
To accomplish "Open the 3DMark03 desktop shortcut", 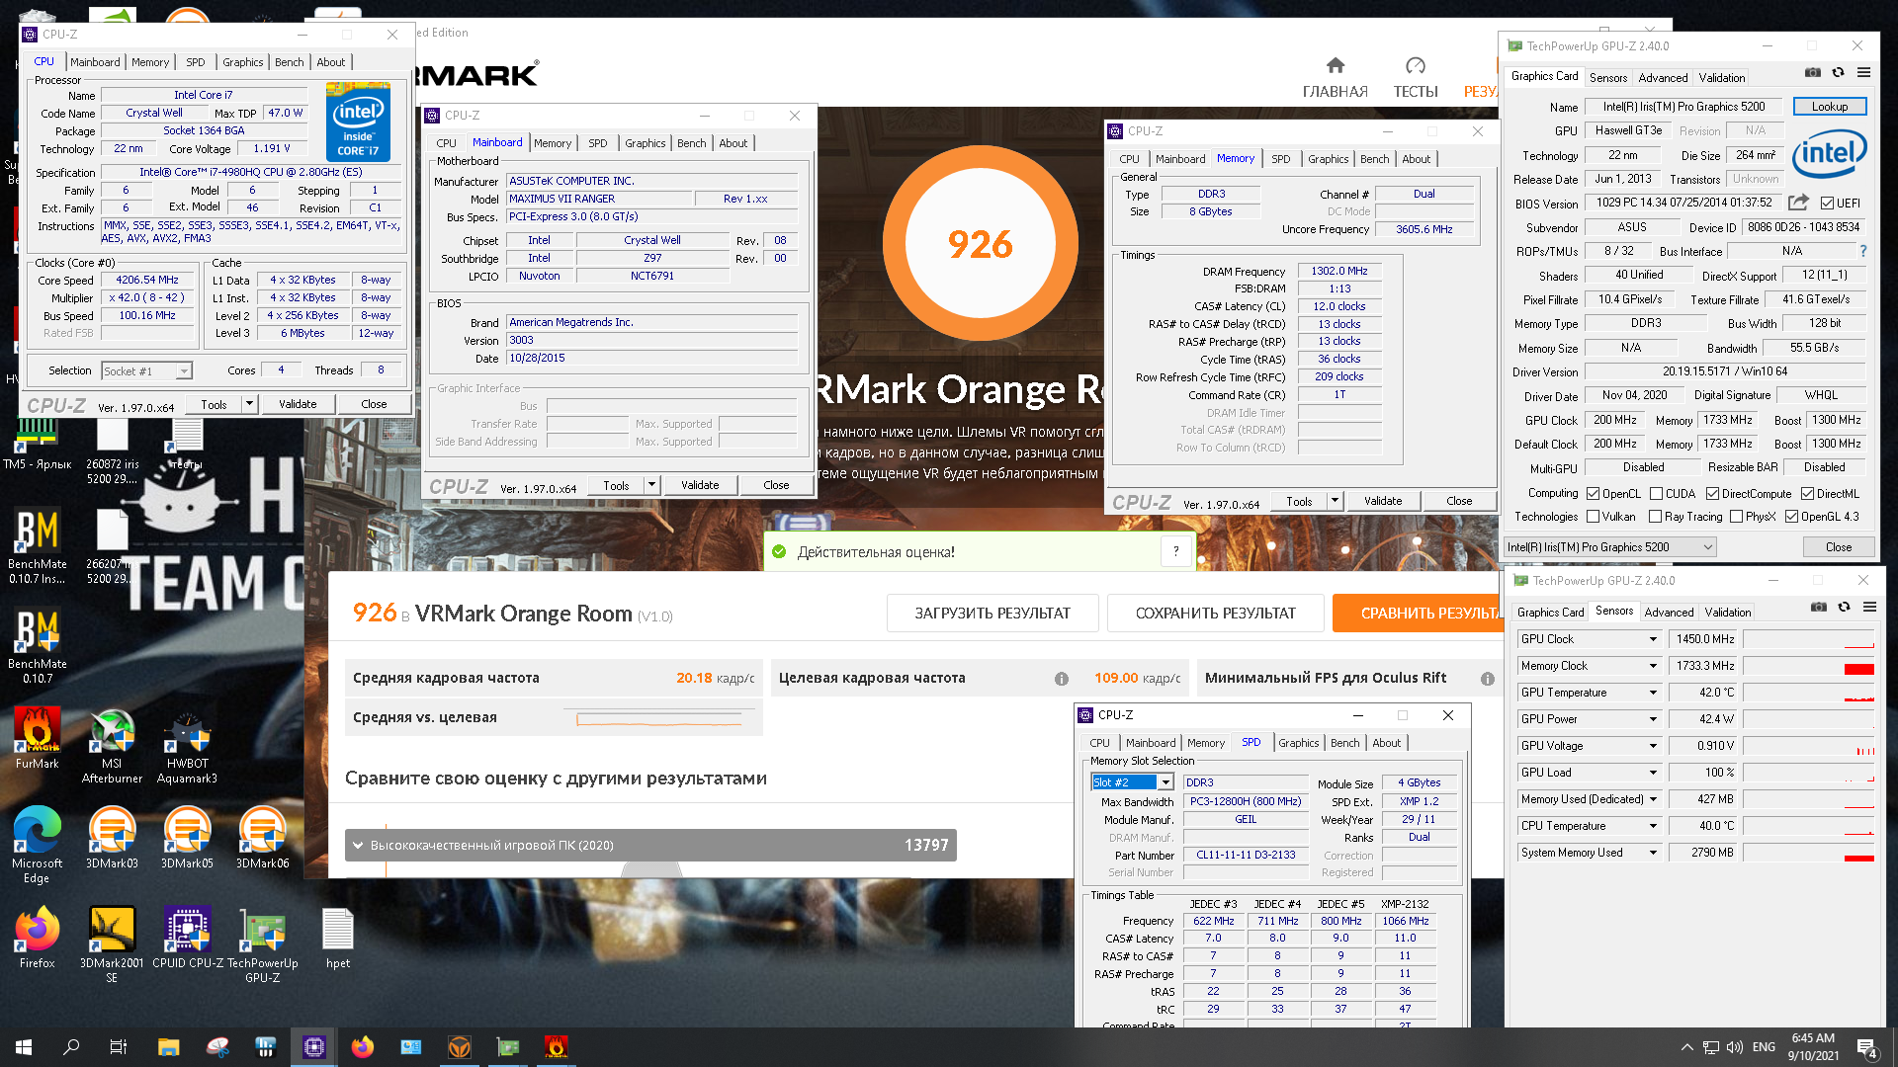I will [x=112, y=838].
